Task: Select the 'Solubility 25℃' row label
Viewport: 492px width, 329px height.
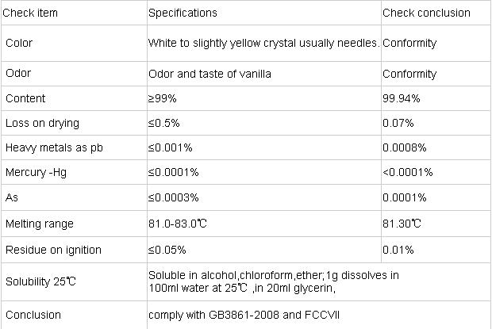Action: point(40,281)
